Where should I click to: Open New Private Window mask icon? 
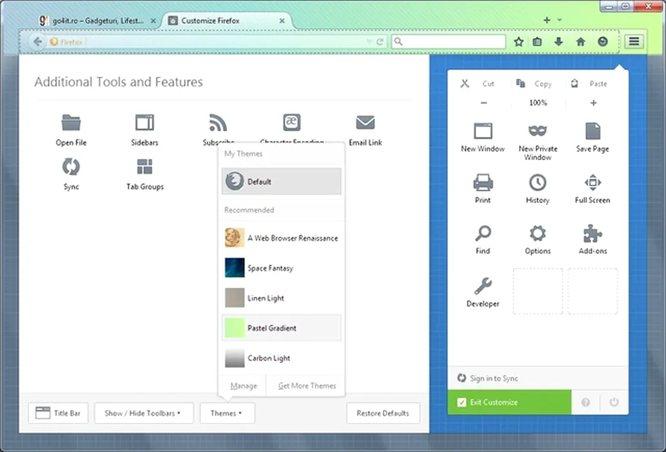(538, 131)
